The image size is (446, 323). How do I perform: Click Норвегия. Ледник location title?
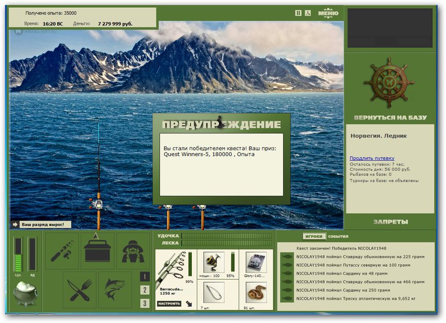point(379,136)
